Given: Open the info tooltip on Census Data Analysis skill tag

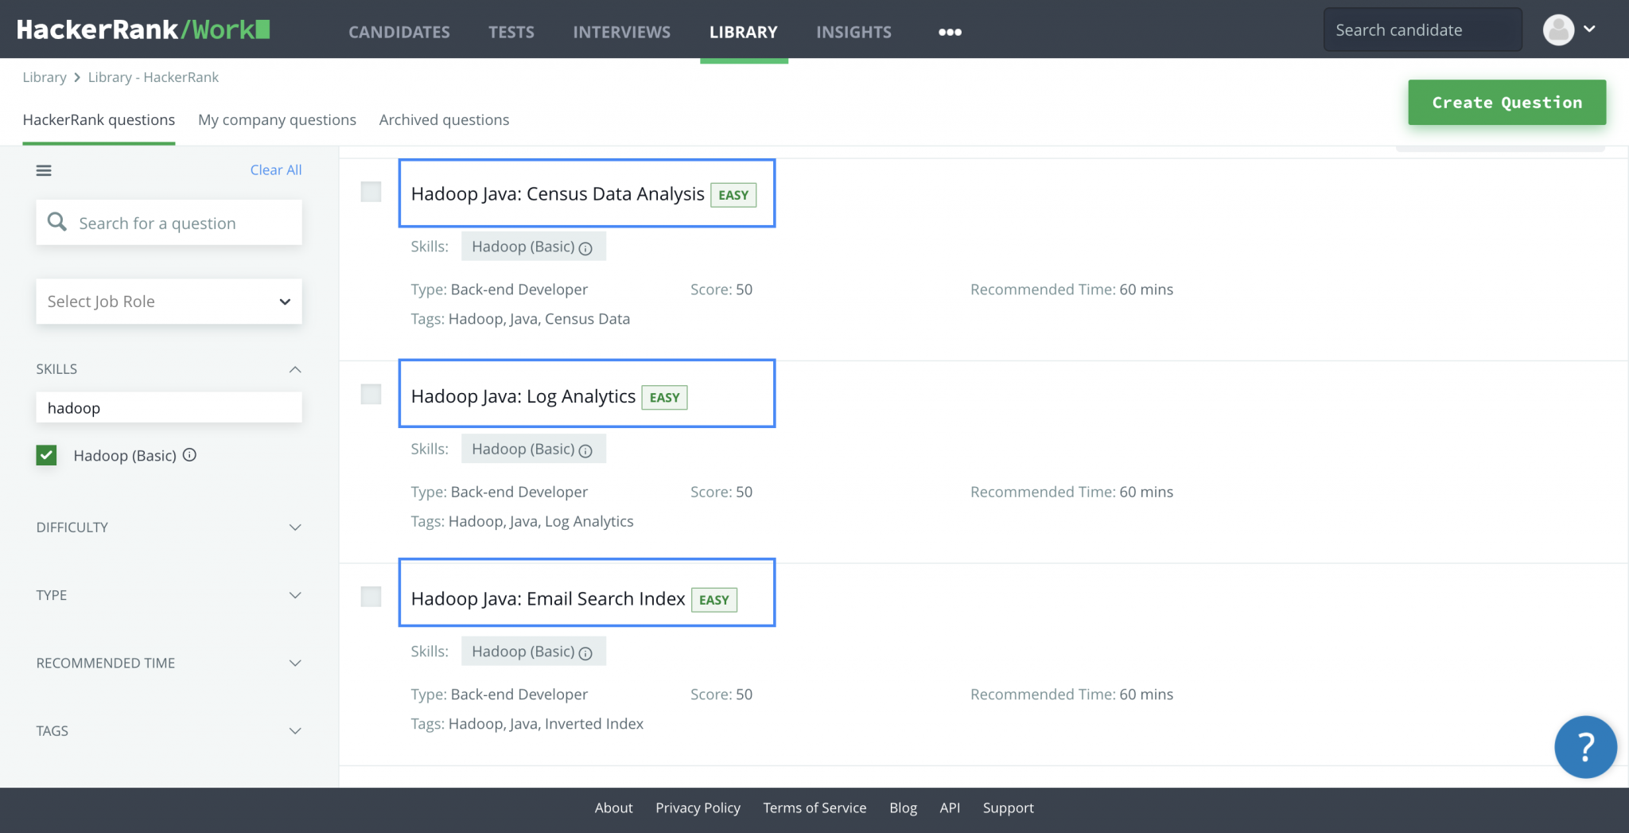Looking at the screenshot, I should [586, 247].
